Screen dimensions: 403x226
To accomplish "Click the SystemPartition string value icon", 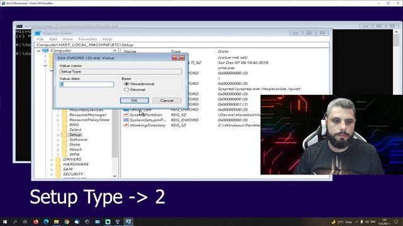I will (x=126, y=115).
